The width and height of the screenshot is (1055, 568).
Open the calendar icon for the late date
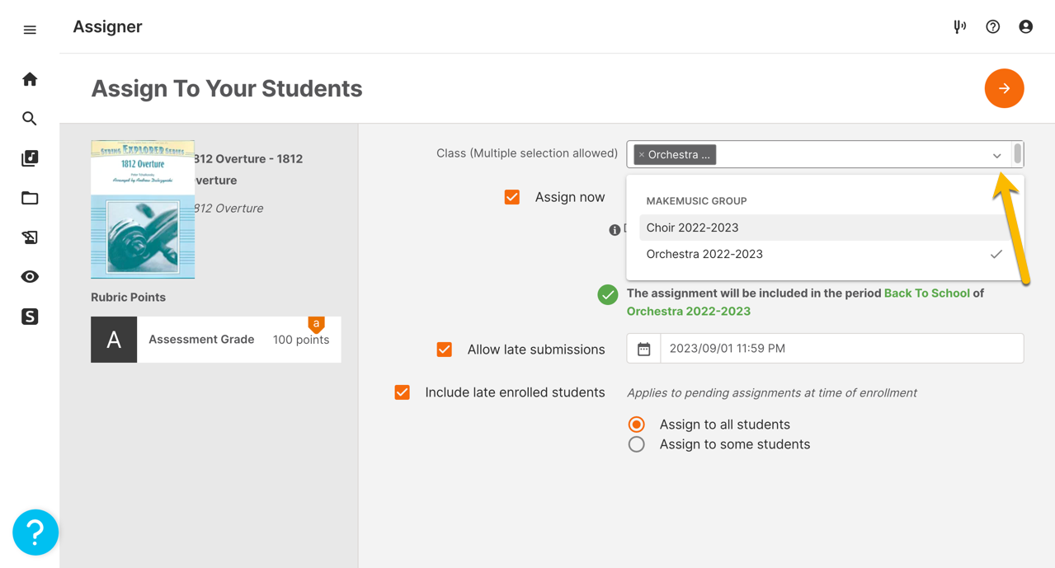644,349
